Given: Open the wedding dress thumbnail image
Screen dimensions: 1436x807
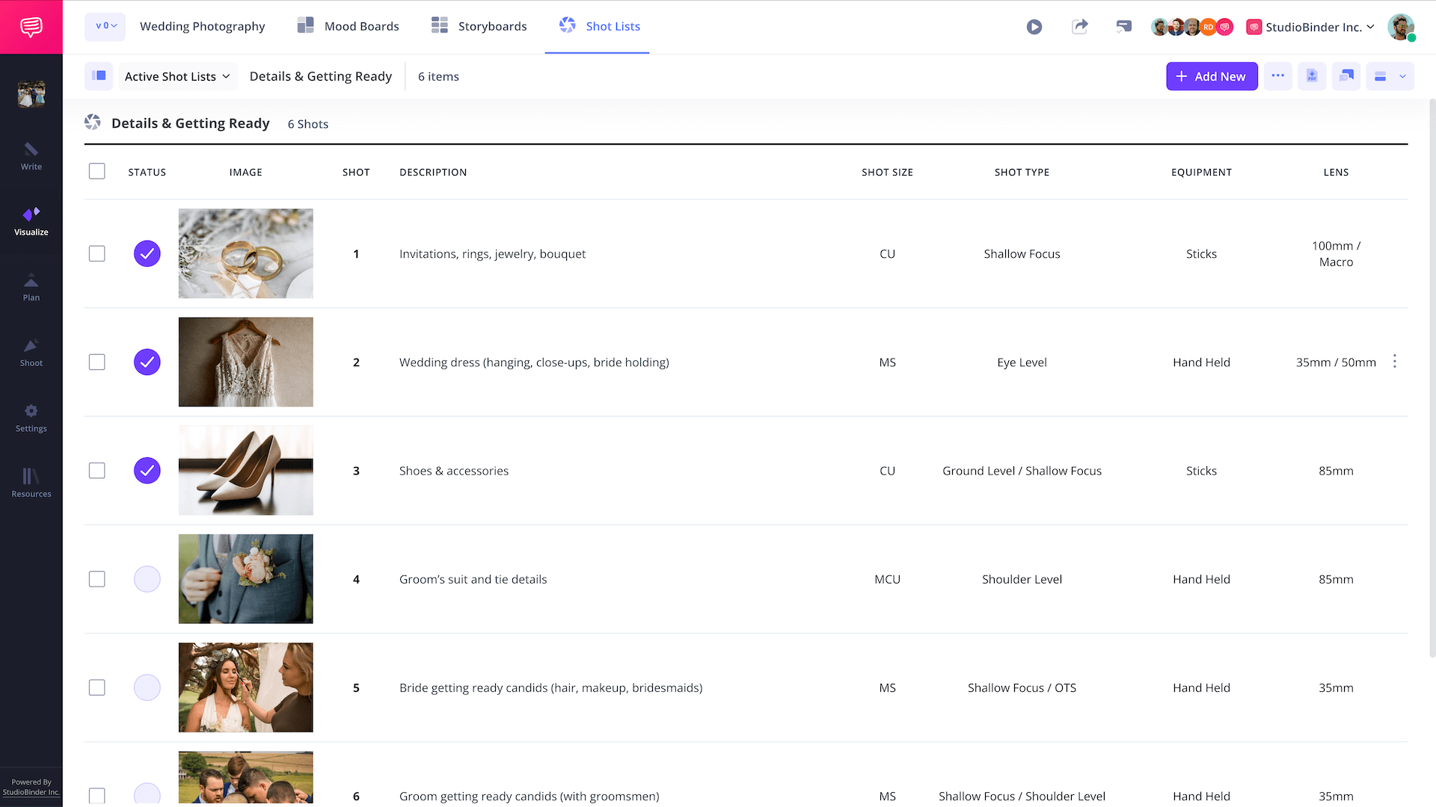Looking at the screenshot, I should pos(246,362).
